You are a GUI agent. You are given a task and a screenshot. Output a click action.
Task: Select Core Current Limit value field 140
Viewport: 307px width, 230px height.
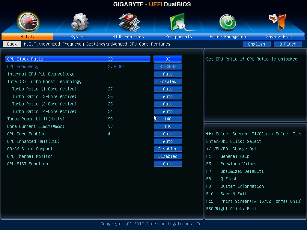[x=168, y=126]
